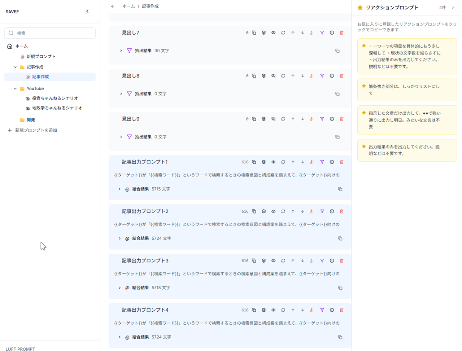Move 見出し8 down with the arrow

point(303,76)
